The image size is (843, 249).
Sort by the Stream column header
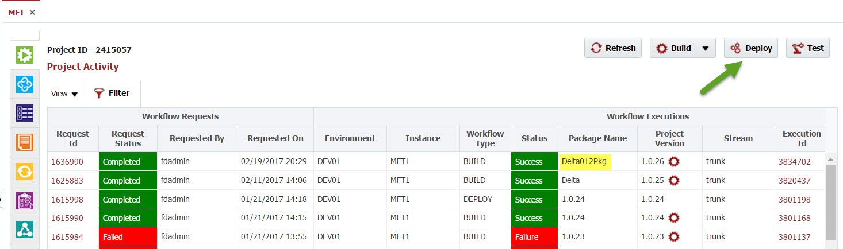pyautogui.click(x=738, y=138)
